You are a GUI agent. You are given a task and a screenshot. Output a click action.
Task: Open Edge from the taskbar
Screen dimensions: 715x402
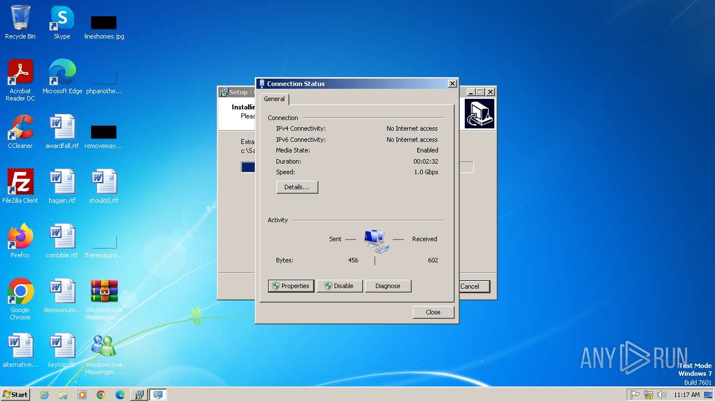click(120, 395)
